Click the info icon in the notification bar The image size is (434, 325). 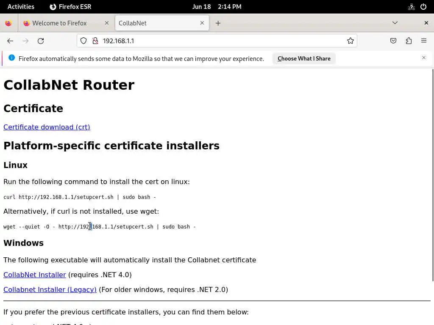[x=11, y=58]
